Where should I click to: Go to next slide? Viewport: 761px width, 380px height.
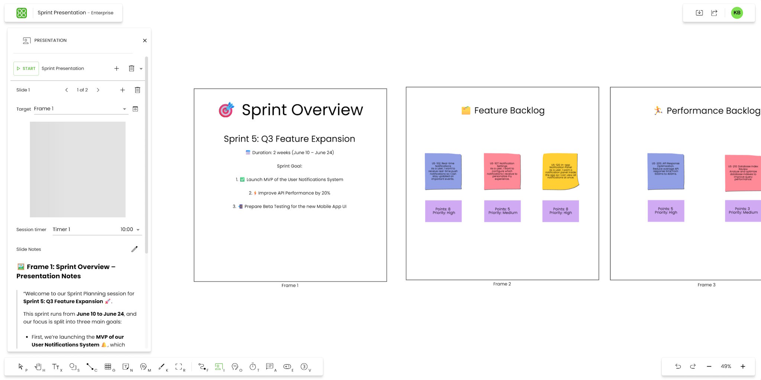click(x=98, y=90)
